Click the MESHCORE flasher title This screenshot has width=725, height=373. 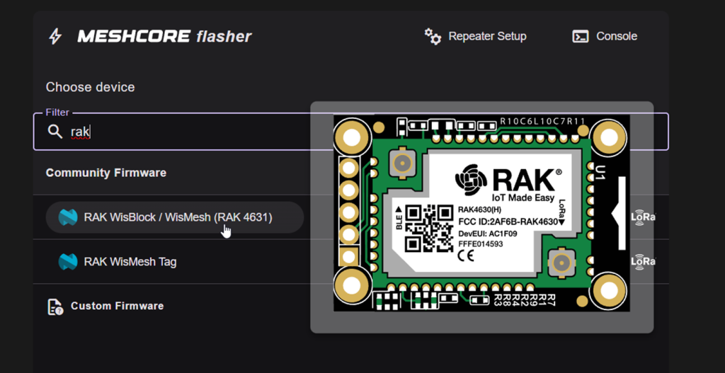point(164,36)
